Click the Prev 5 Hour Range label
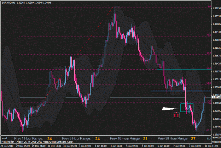This screenshot has width=221, height=148. (x=76, y=138)
